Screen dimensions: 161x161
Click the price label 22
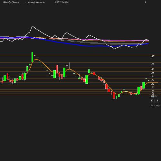point(153,84)
